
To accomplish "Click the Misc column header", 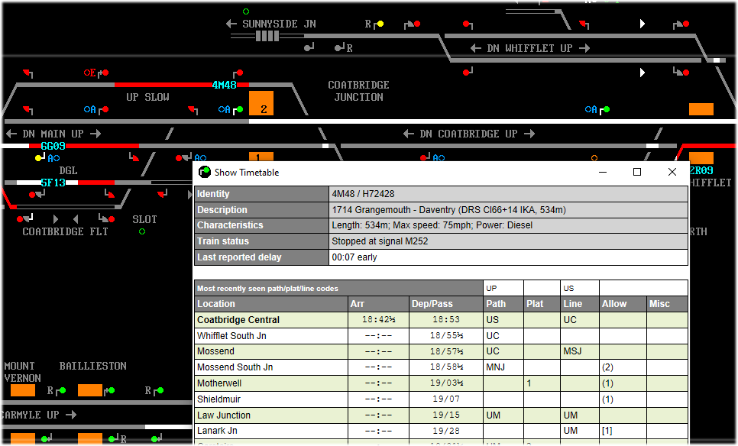I will tap(668, 304).
